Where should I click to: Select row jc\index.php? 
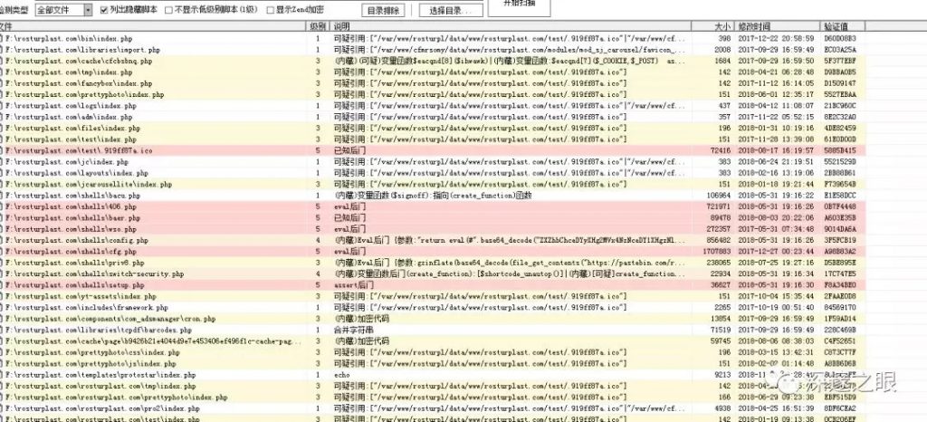click(433, 162)
